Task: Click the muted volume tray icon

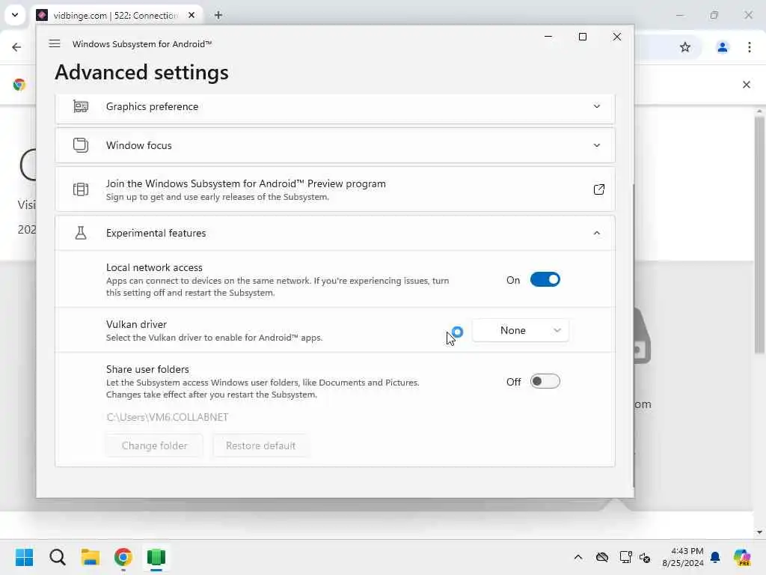Action: click(x=645, y=557)
